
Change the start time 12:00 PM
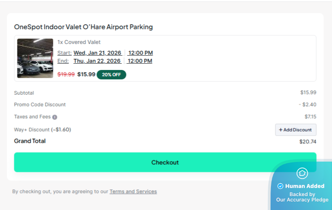pos(140,53)
